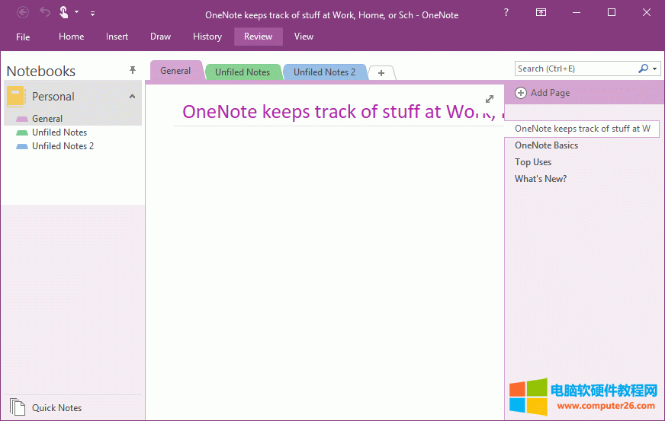Click Personal notebook name

tap(53, 97)
